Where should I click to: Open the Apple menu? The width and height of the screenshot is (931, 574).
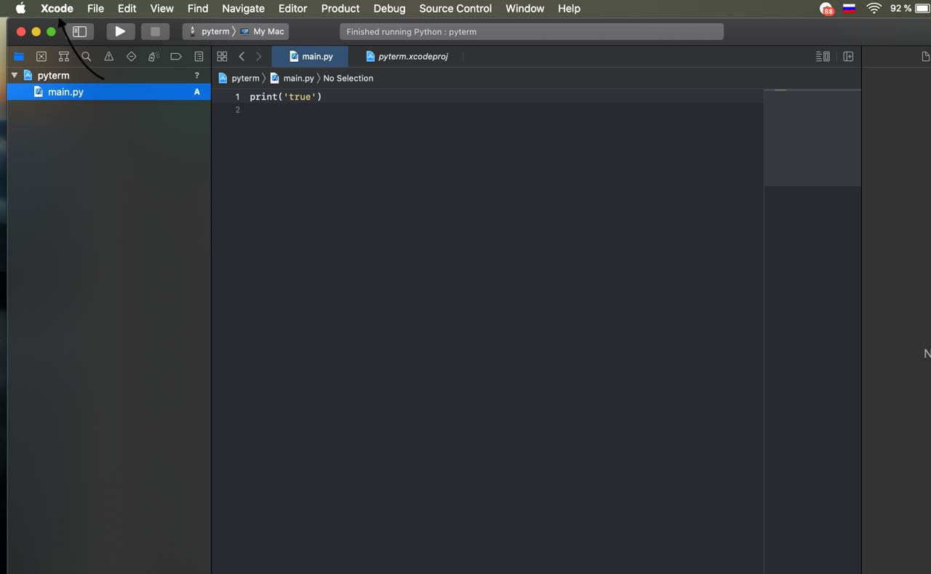[20, 8]
